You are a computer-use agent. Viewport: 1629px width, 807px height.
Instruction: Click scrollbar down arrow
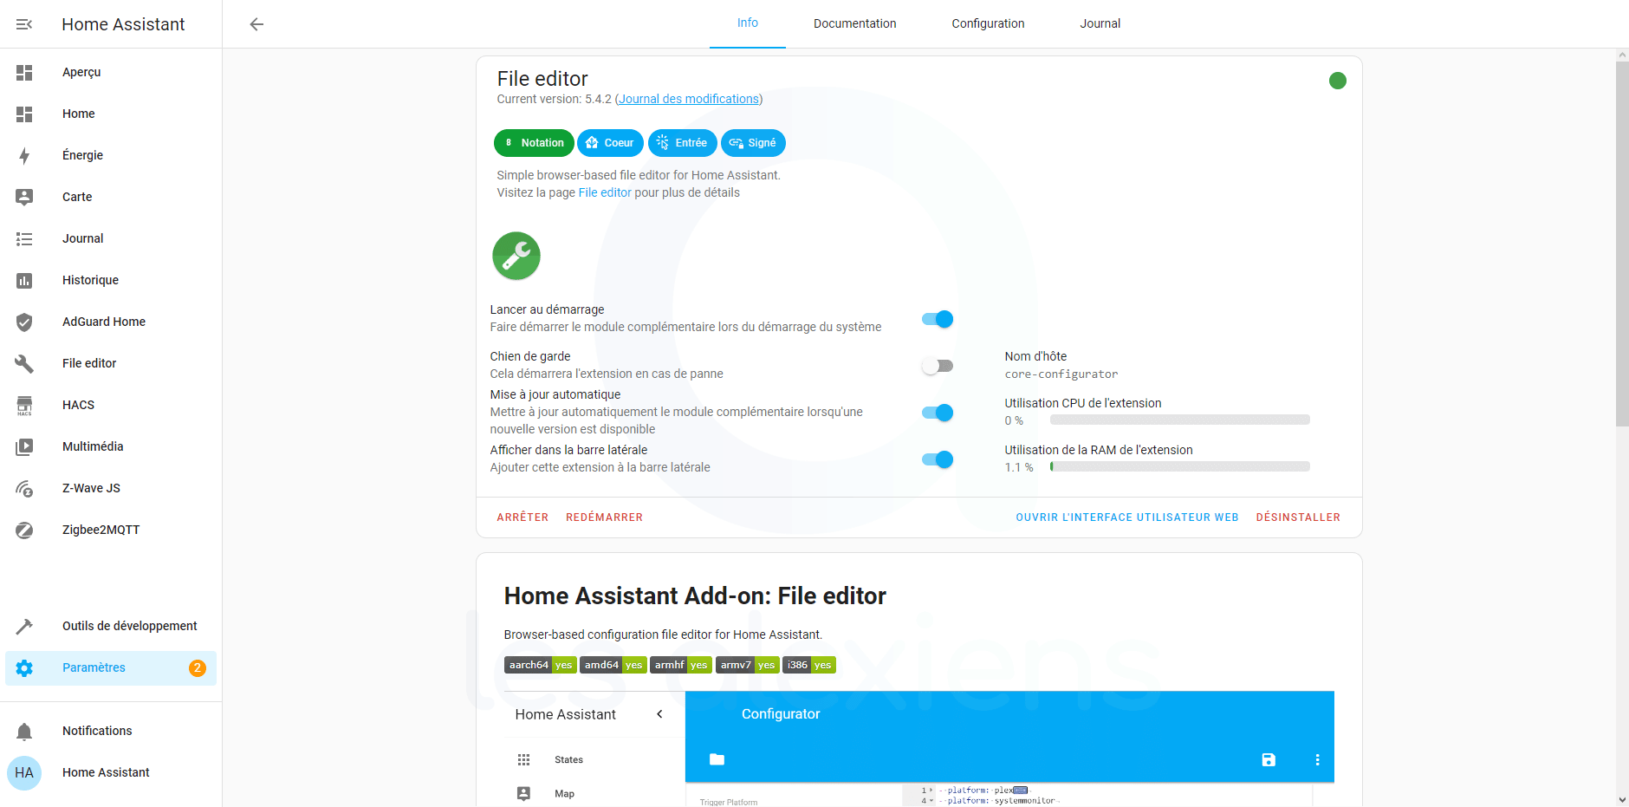click(x=1622, y=800)
